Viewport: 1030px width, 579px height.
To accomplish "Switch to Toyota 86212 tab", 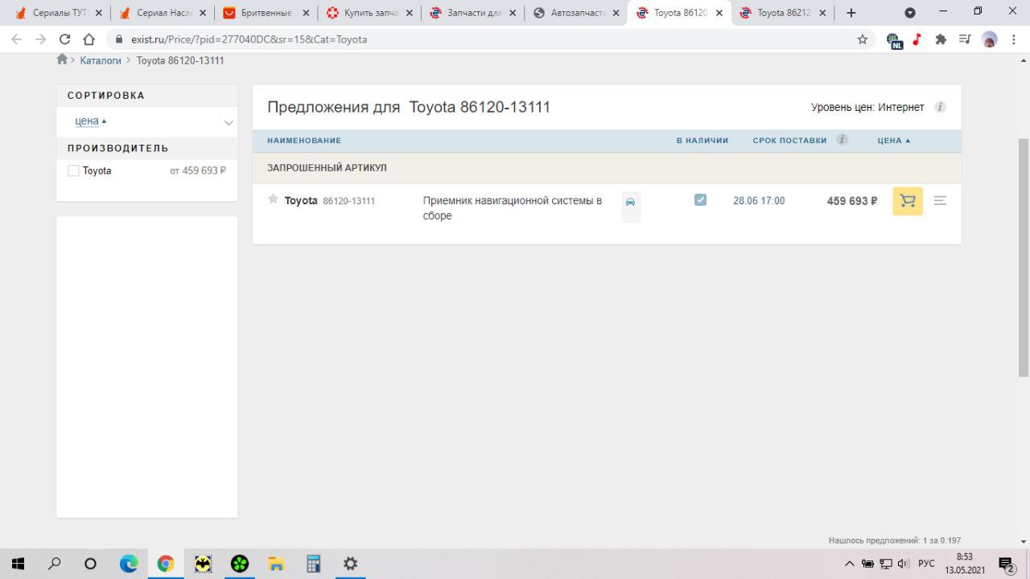I will 781,13.
